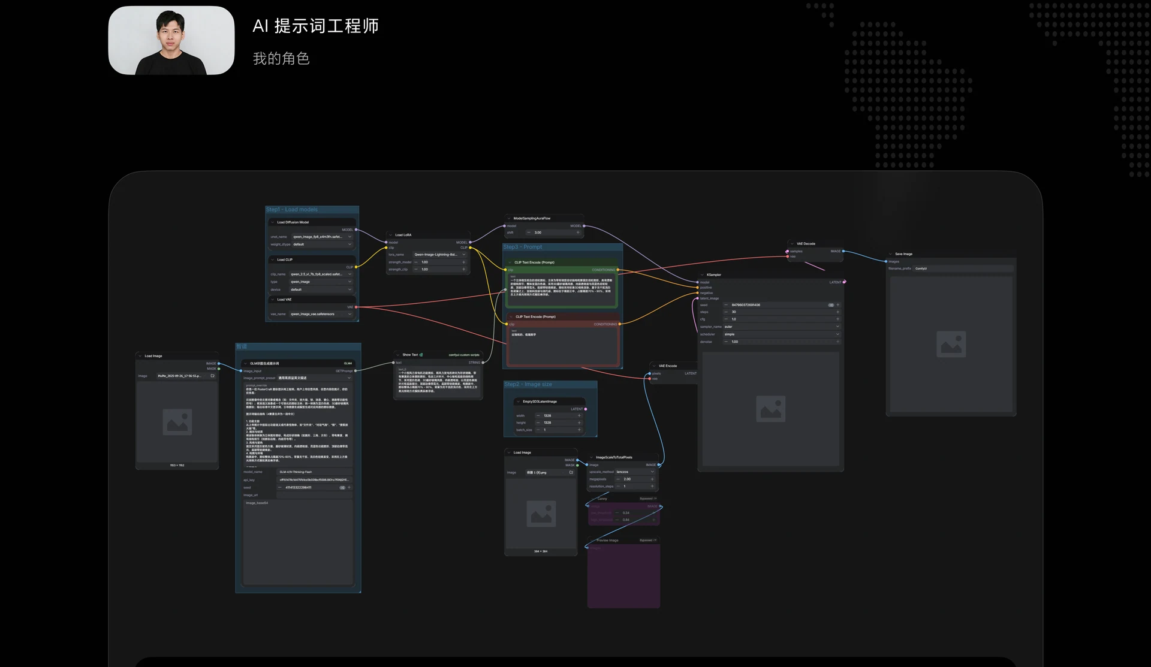
Task: Click the image placeholder in the 容器 Load Image node
Action: click(541, 514)
